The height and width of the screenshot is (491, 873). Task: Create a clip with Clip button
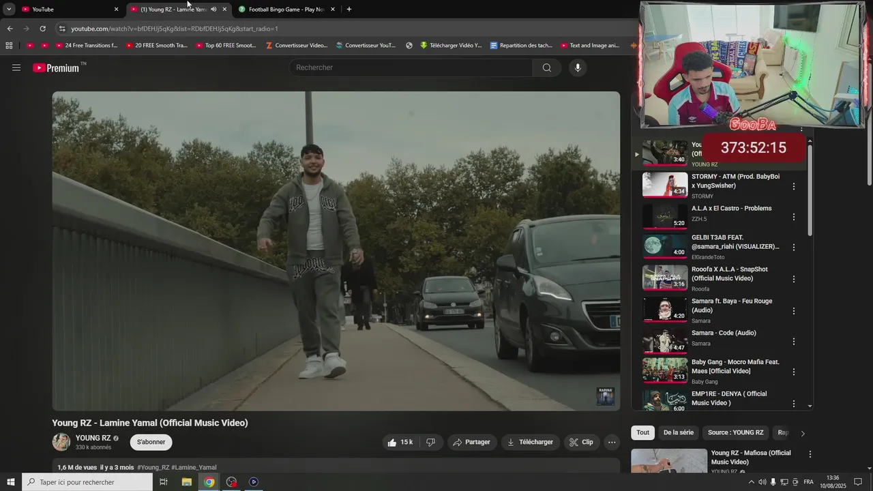pos(581,442)
